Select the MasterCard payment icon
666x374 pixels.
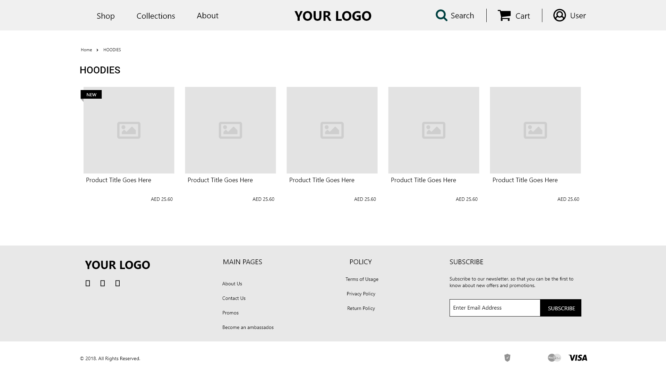[554, 358]
